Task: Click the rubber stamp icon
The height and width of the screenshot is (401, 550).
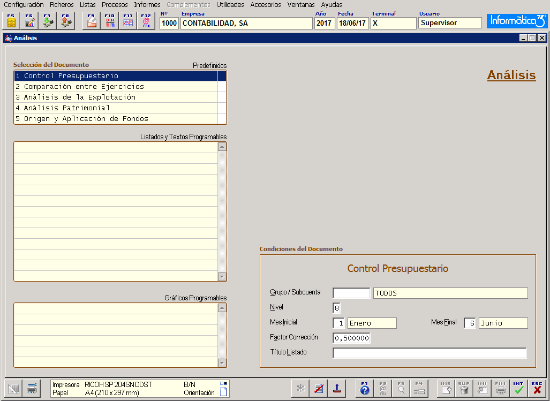Action: click(337, 388)
